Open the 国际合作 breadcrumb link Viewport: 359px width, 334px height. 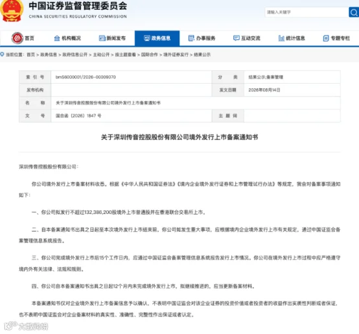point(149,54)
